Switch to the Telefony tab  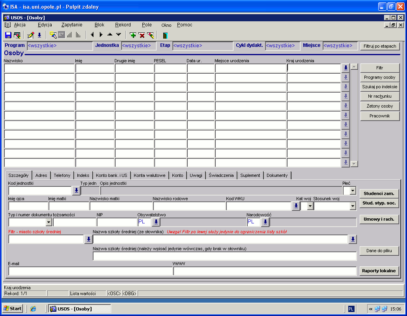pyautogui.click(x=62, y=175)
